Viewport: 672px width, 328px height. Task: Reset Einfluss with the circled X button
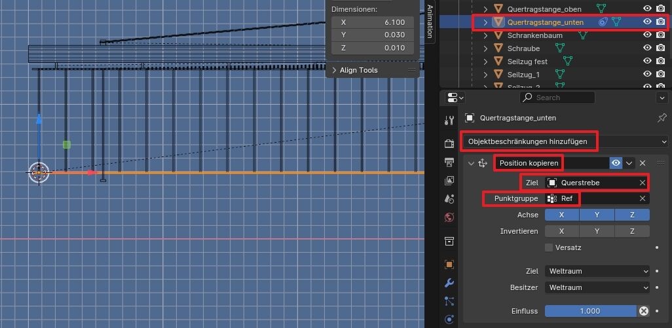point(643,311)
